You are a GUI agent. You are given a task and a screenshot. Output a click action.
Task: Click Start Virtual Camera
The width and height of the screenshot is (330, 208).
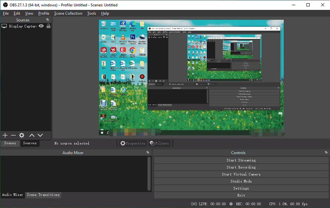(241, 174)
